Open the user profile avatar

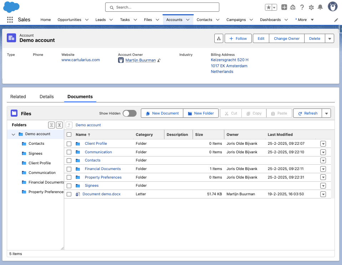pyautogui.click(x=332, y=7)
